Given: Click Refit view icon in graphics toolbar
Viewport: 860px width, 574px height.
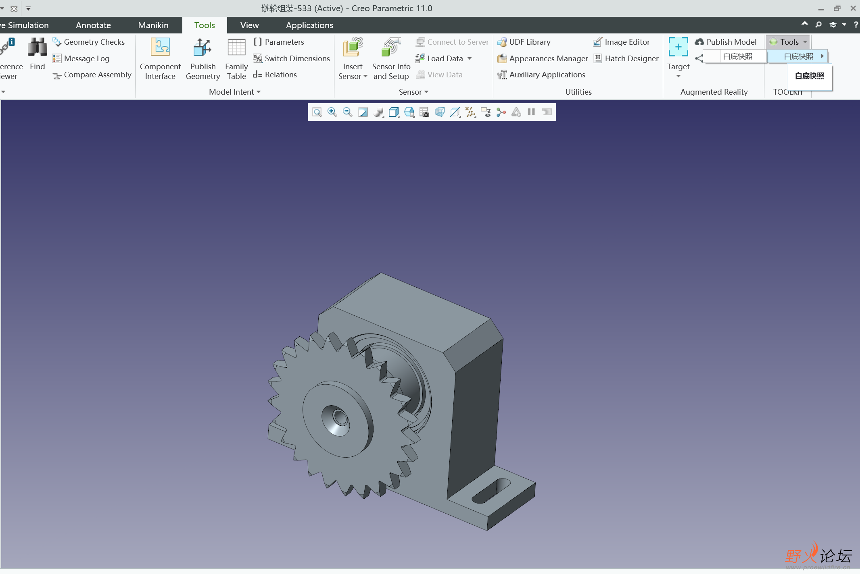Looking at the screenshot, I should tap(317, 112).
